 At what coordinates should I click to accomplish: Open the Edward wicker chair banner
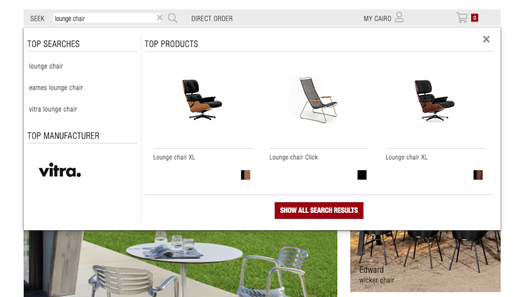(x=425, y=261)
